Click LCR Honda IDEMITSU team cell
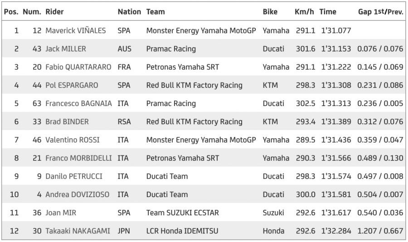Viewport: 408px width, 242px height. tap(182, 231)
